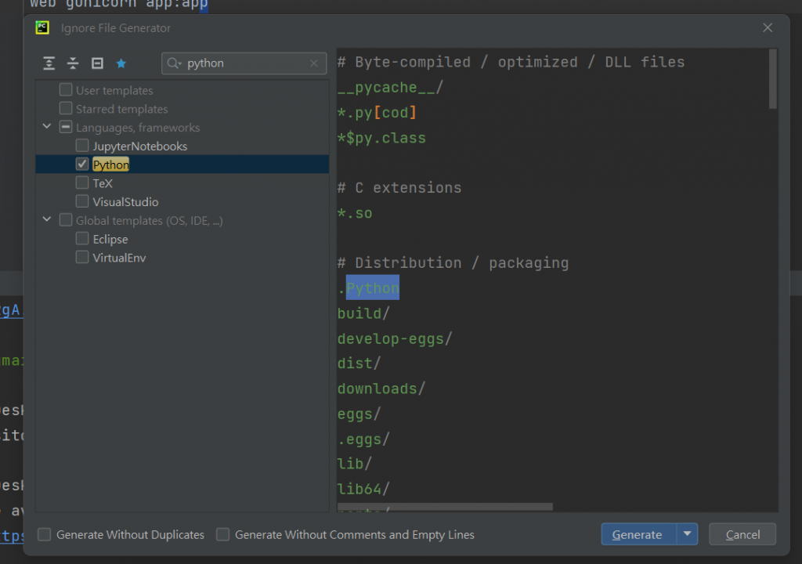Check the VisualStudio template checkbox
Viewport: 802px width, 564px height.
coord(81,201)
